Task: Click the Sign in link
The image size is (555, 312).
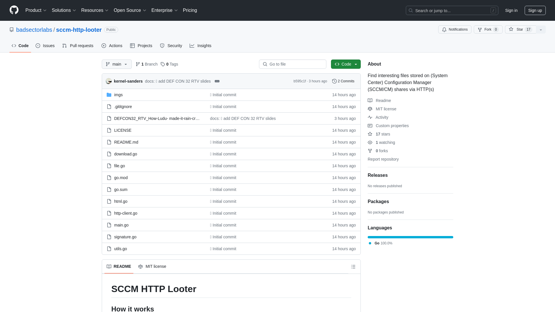Action: pyautogui.click(x=511, y=10)
